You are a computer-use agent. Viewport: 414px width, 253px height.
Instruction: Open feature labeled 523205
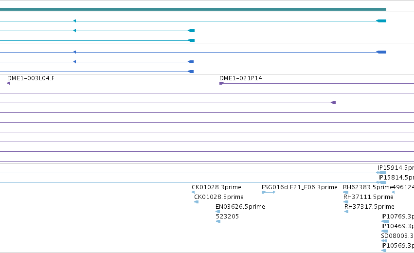tap(227, 217)
